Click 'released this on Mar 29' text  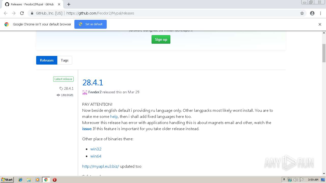(x=121, y=92)
